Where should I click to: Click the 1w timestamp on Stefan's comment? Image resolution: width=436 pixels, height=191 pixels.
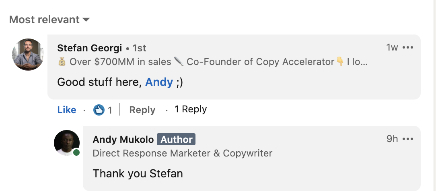pyautogui.click(x=392, y=47)
